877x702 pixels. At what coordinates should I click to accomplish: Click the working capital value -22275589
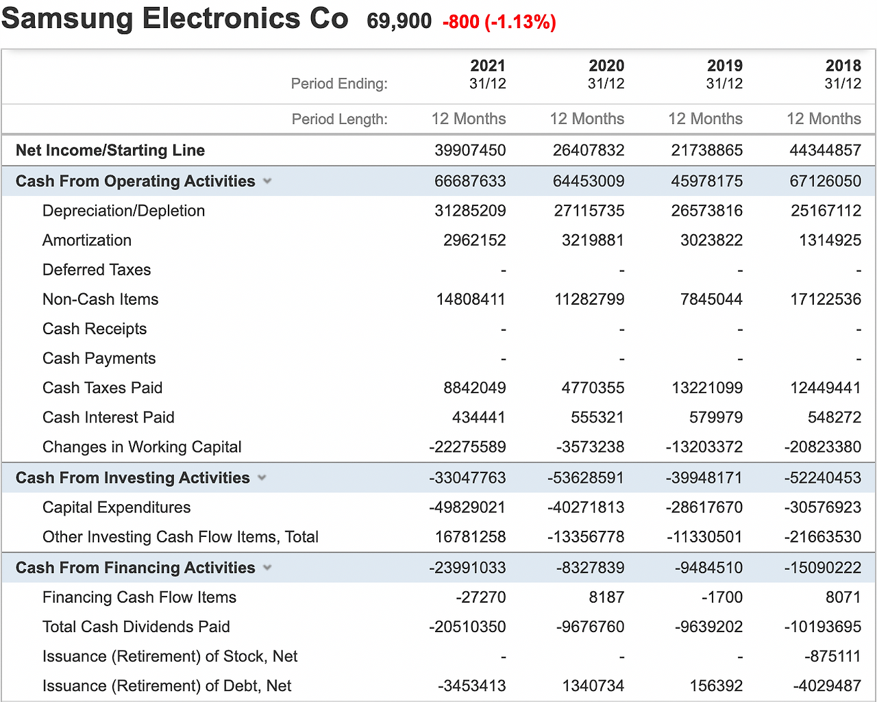(x=467, y=447)
